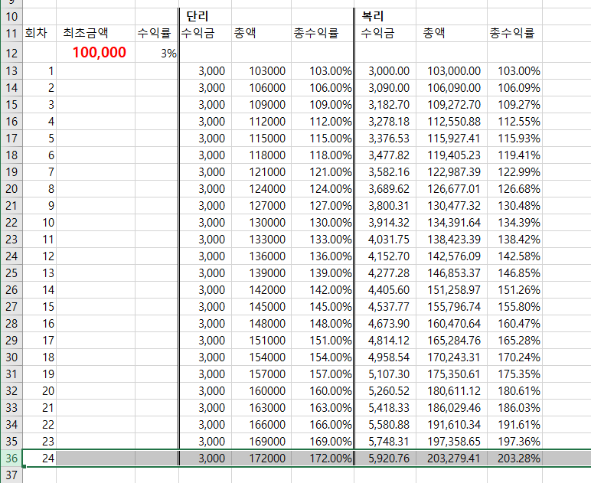Image resolution: width=591 pixels, height=483 pixels.
Task: Select the 203.28% cell
Action: point(515,459)
